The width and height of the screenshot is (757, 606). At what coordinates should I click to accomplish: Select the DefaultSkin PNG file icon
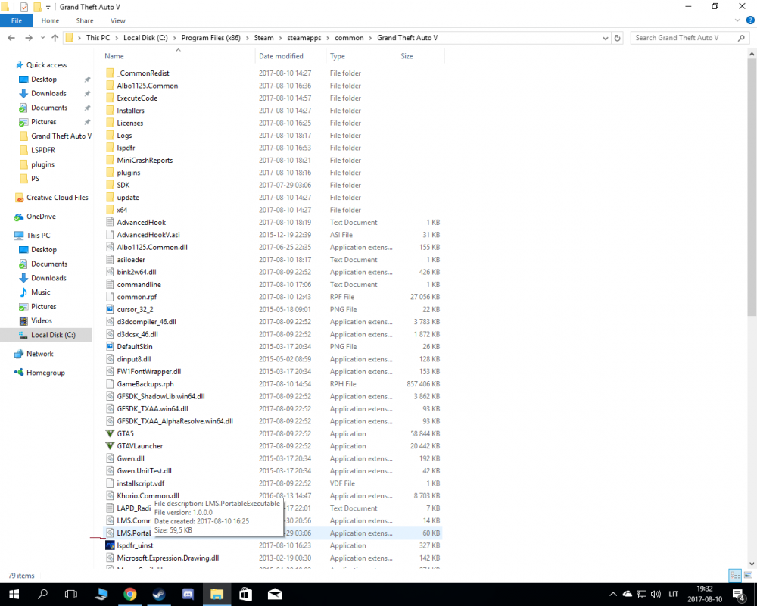point(110,346)
